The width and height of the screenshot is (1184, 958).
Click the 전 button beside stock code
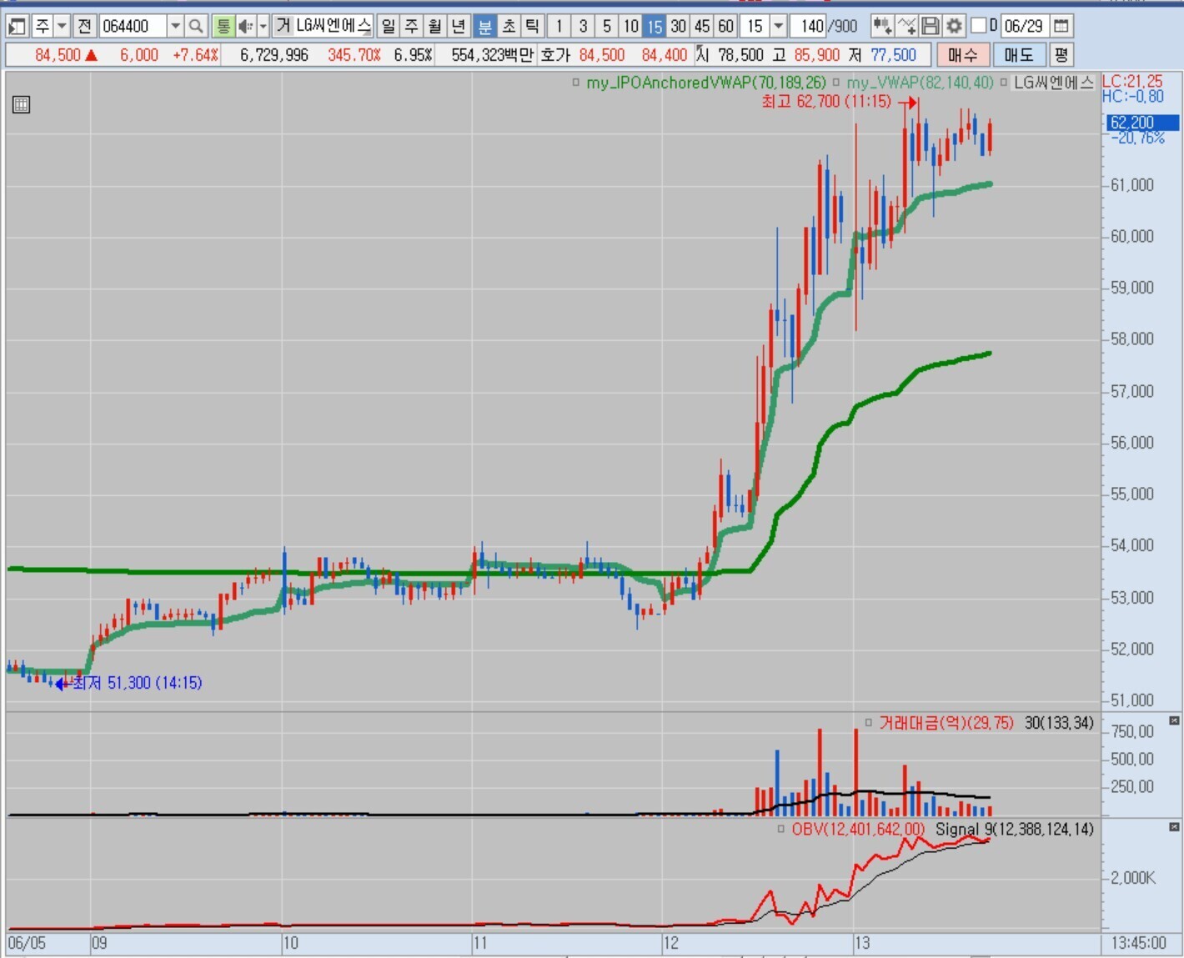point(84,27)
